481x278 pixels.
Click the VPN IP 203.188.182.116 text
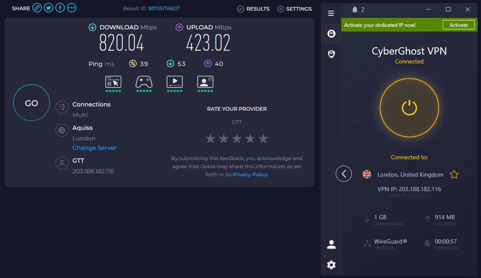[x=409, y=189]
